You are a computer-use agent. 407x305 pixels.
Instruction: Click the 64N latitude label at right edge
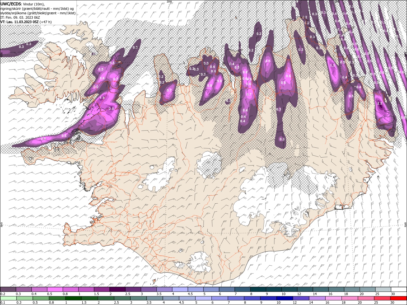tap(405, 225)
